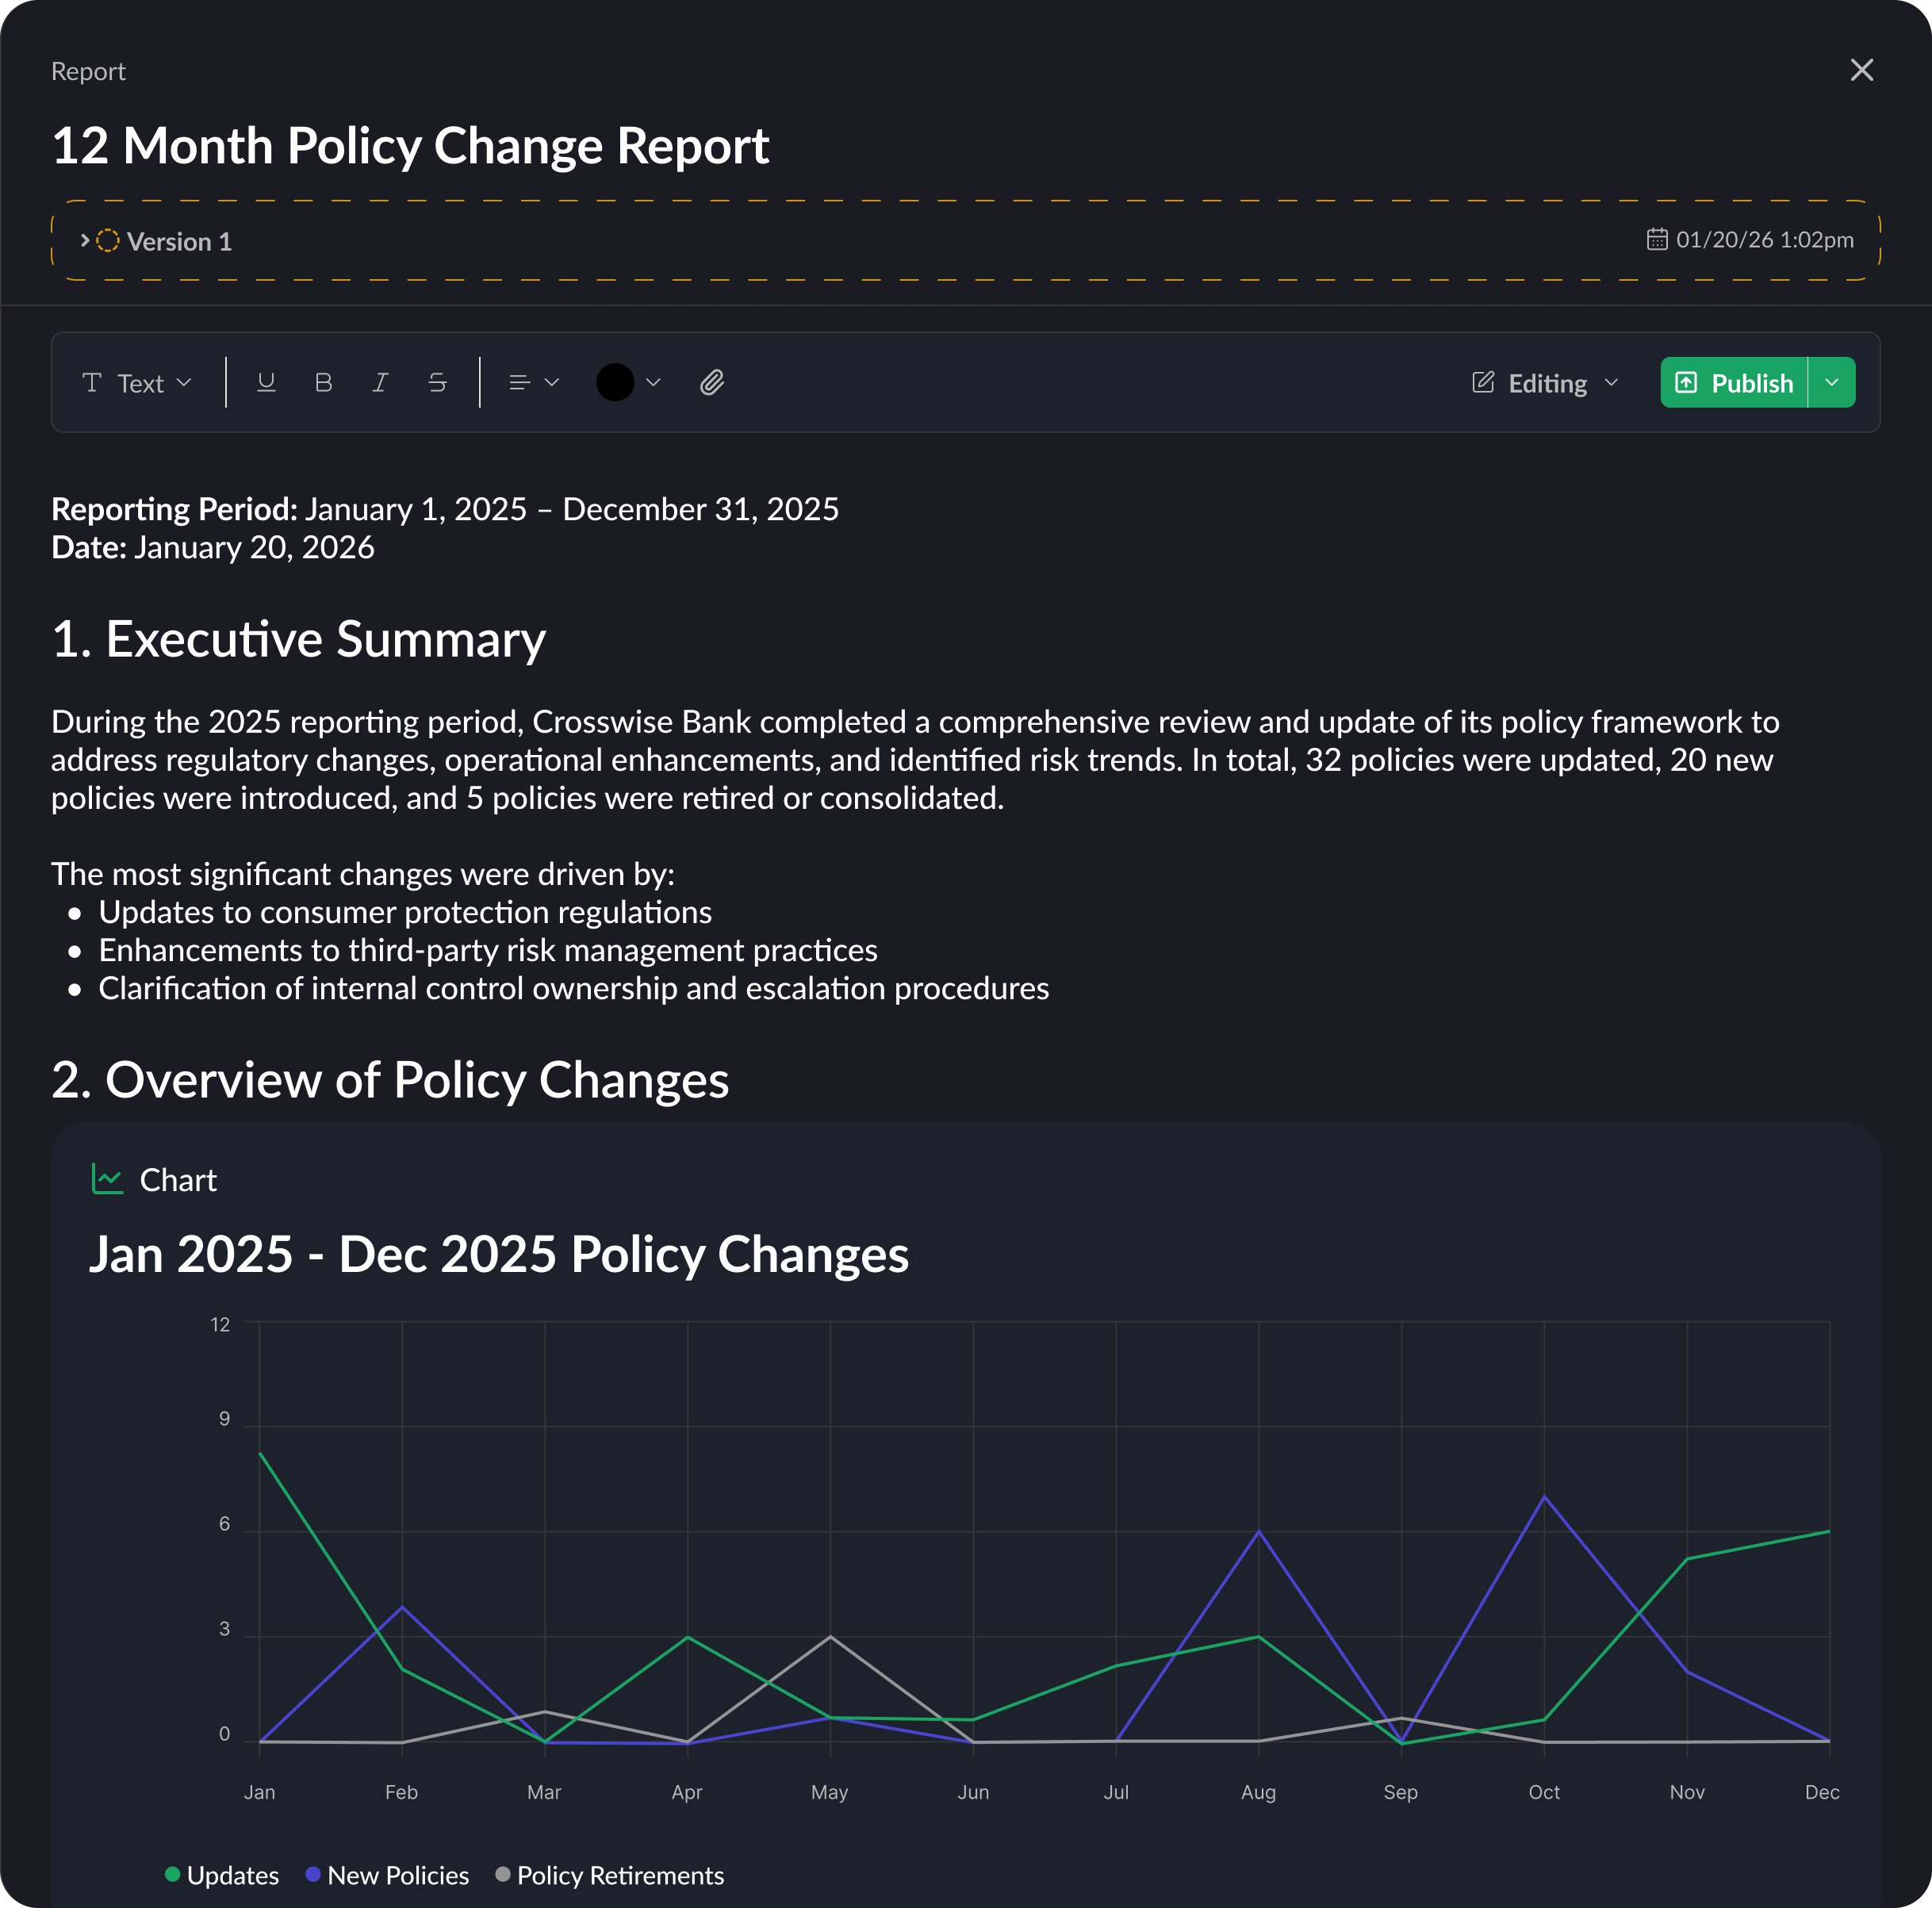1932x1908 pixels.
Task: Toggle strikethrough formatting
Action: (x=437, y=382)
